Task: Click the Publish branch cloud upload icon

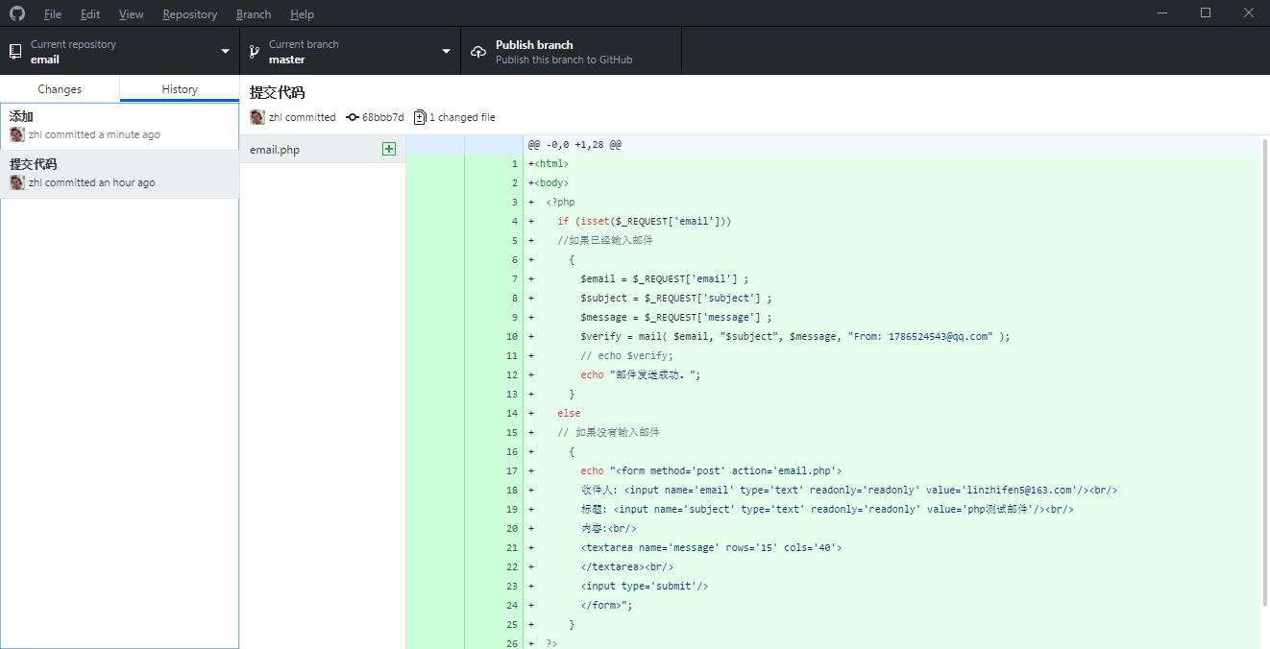Action: (x=478, y=52)
